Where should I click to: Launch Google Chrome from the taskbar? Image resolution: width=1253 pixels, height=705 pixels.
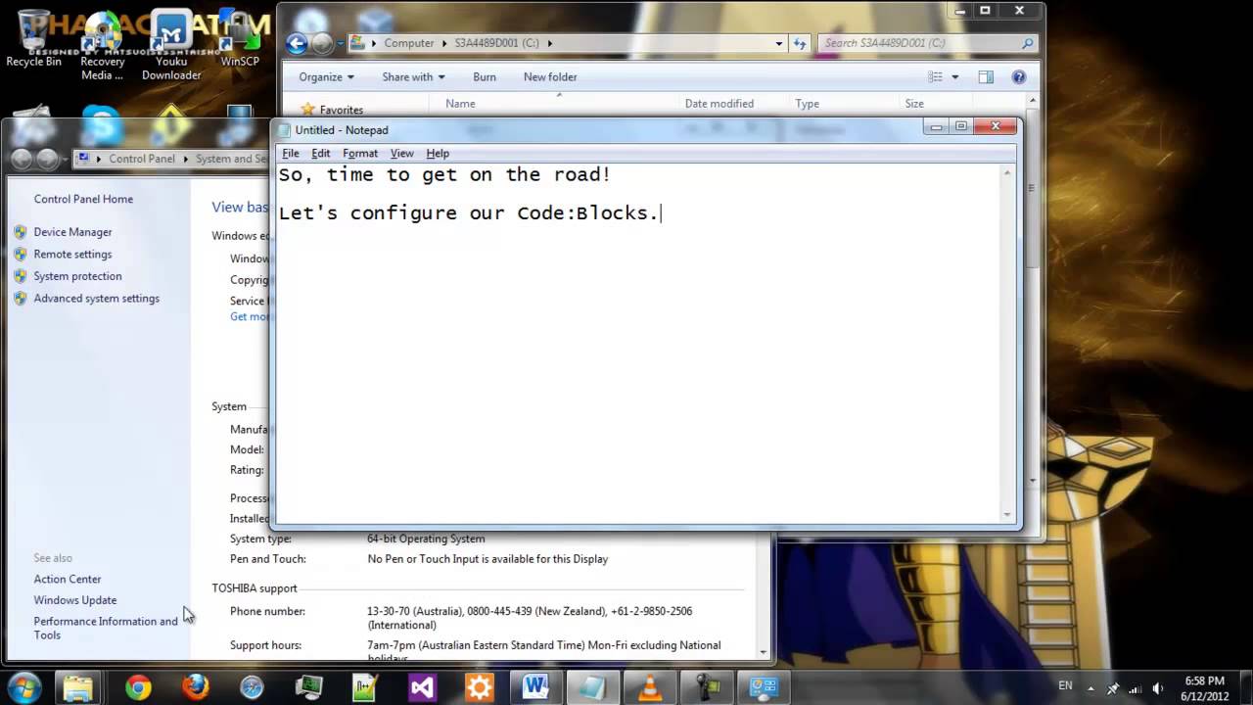click(138, 687)
